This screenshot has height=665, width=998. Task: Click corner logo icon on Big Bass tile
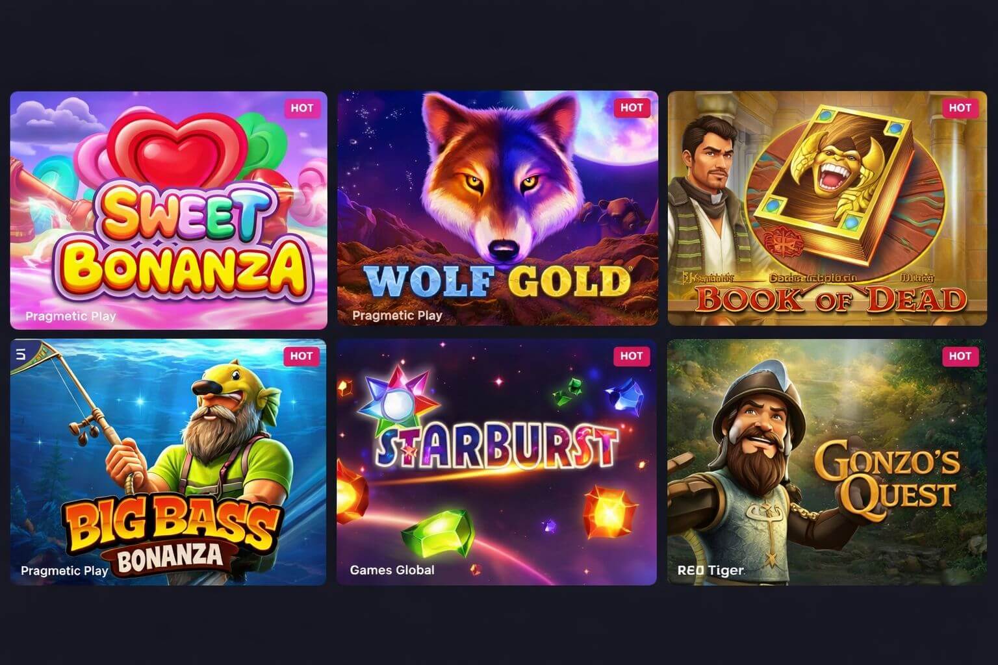(x=21, y=354)
